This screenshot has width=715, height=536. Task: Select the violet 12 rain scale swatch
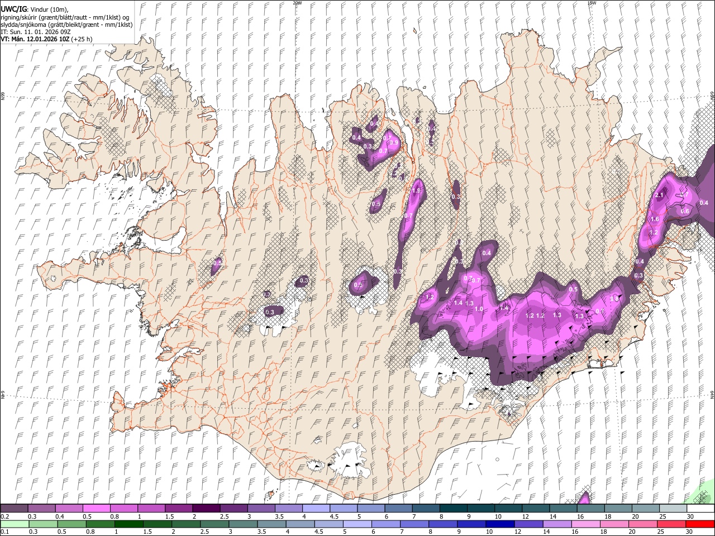[528, 524]
